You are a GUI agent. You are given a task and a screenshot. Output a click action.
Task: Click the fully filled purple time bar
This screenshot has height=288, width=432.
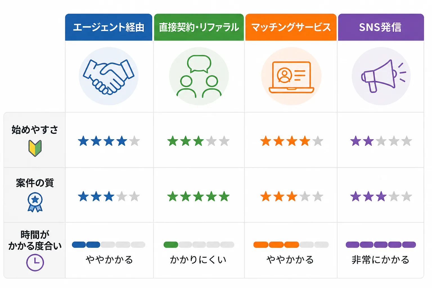click(x=381, y=245)
